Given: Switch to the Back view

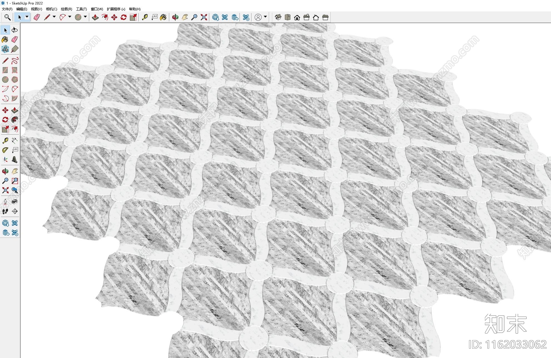Looking at the screenshot, I should (316, 17).
